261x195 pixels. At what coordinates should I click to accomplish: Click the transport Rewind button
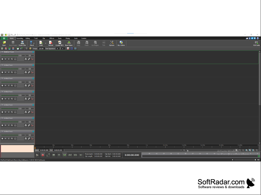pyautogui.click(x=70, y=155)
